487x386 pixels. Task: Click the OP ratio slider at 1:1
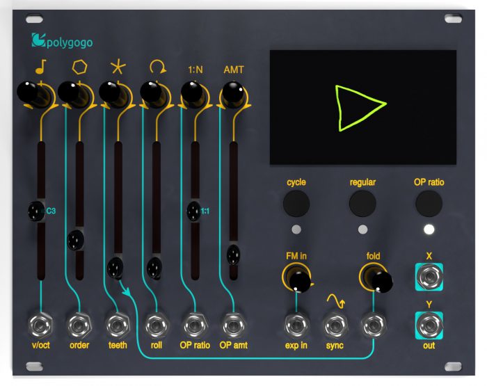click(x=194, y=211)
